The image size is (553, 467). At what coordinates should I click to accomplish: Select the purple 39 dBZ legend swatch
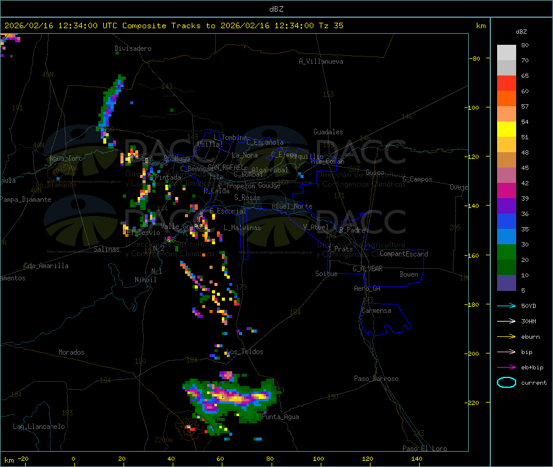point(506,206)
